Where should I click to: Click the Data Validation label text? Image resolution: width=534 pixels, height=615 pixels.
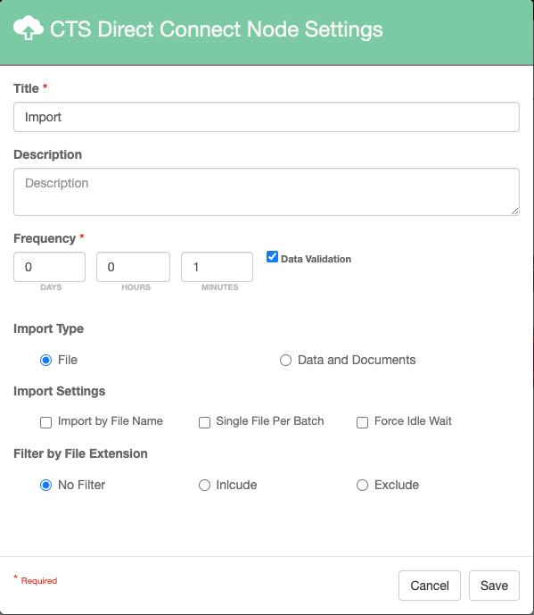[x=316, y=259]
